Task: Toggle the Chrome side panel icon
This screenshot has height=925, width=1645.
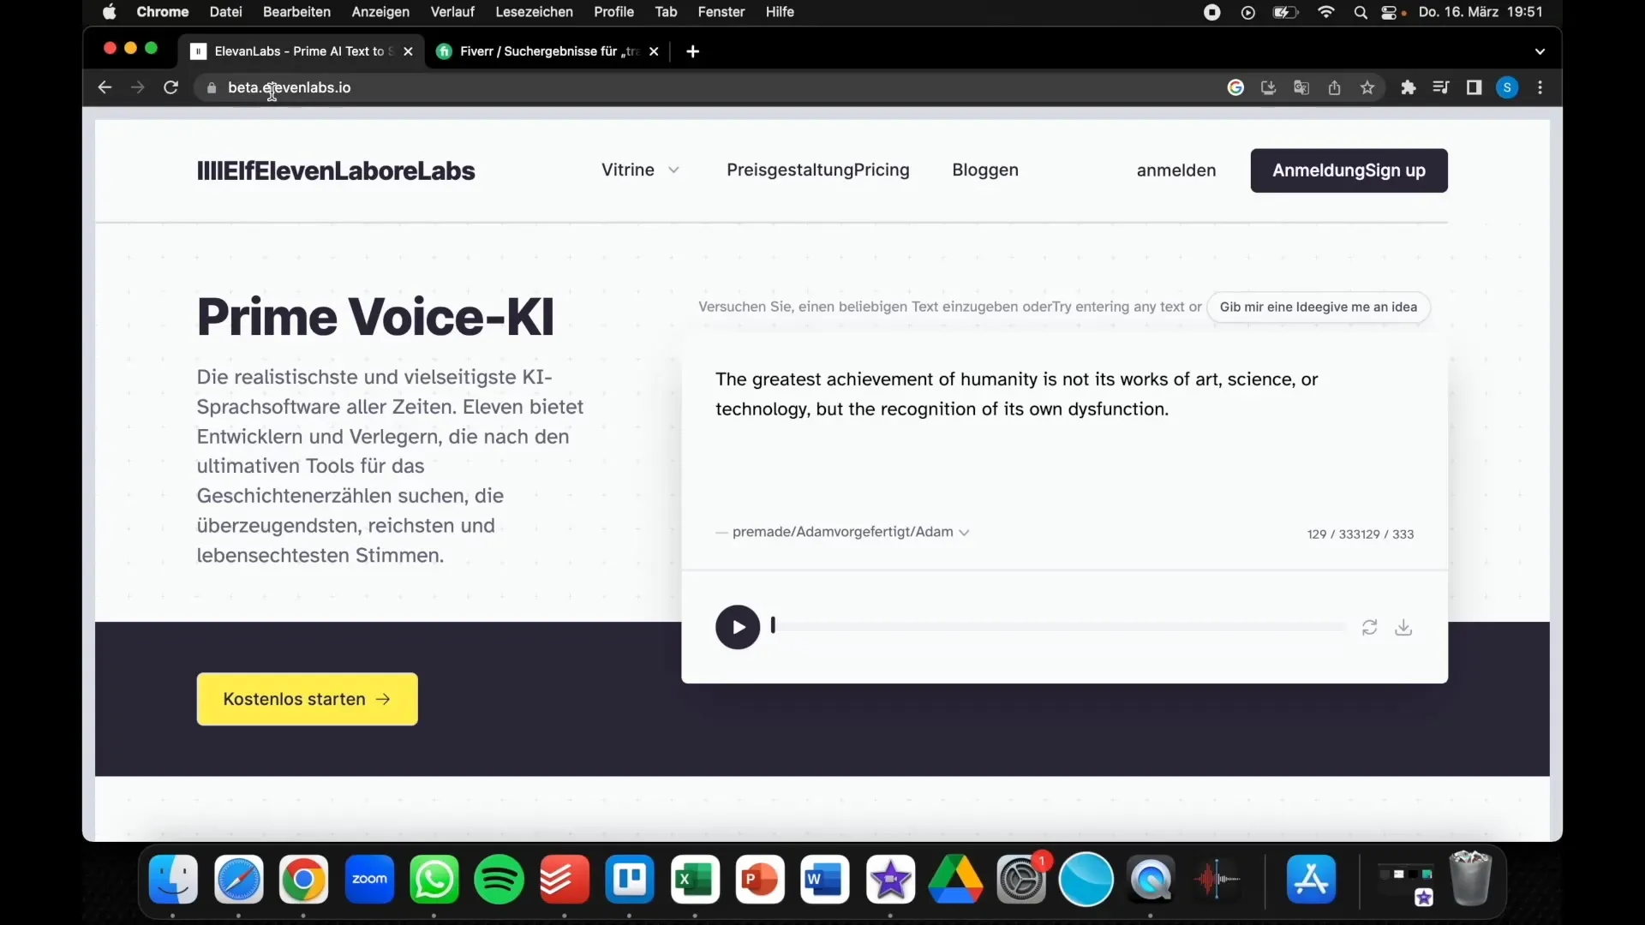Action: tap(1475, 87)
